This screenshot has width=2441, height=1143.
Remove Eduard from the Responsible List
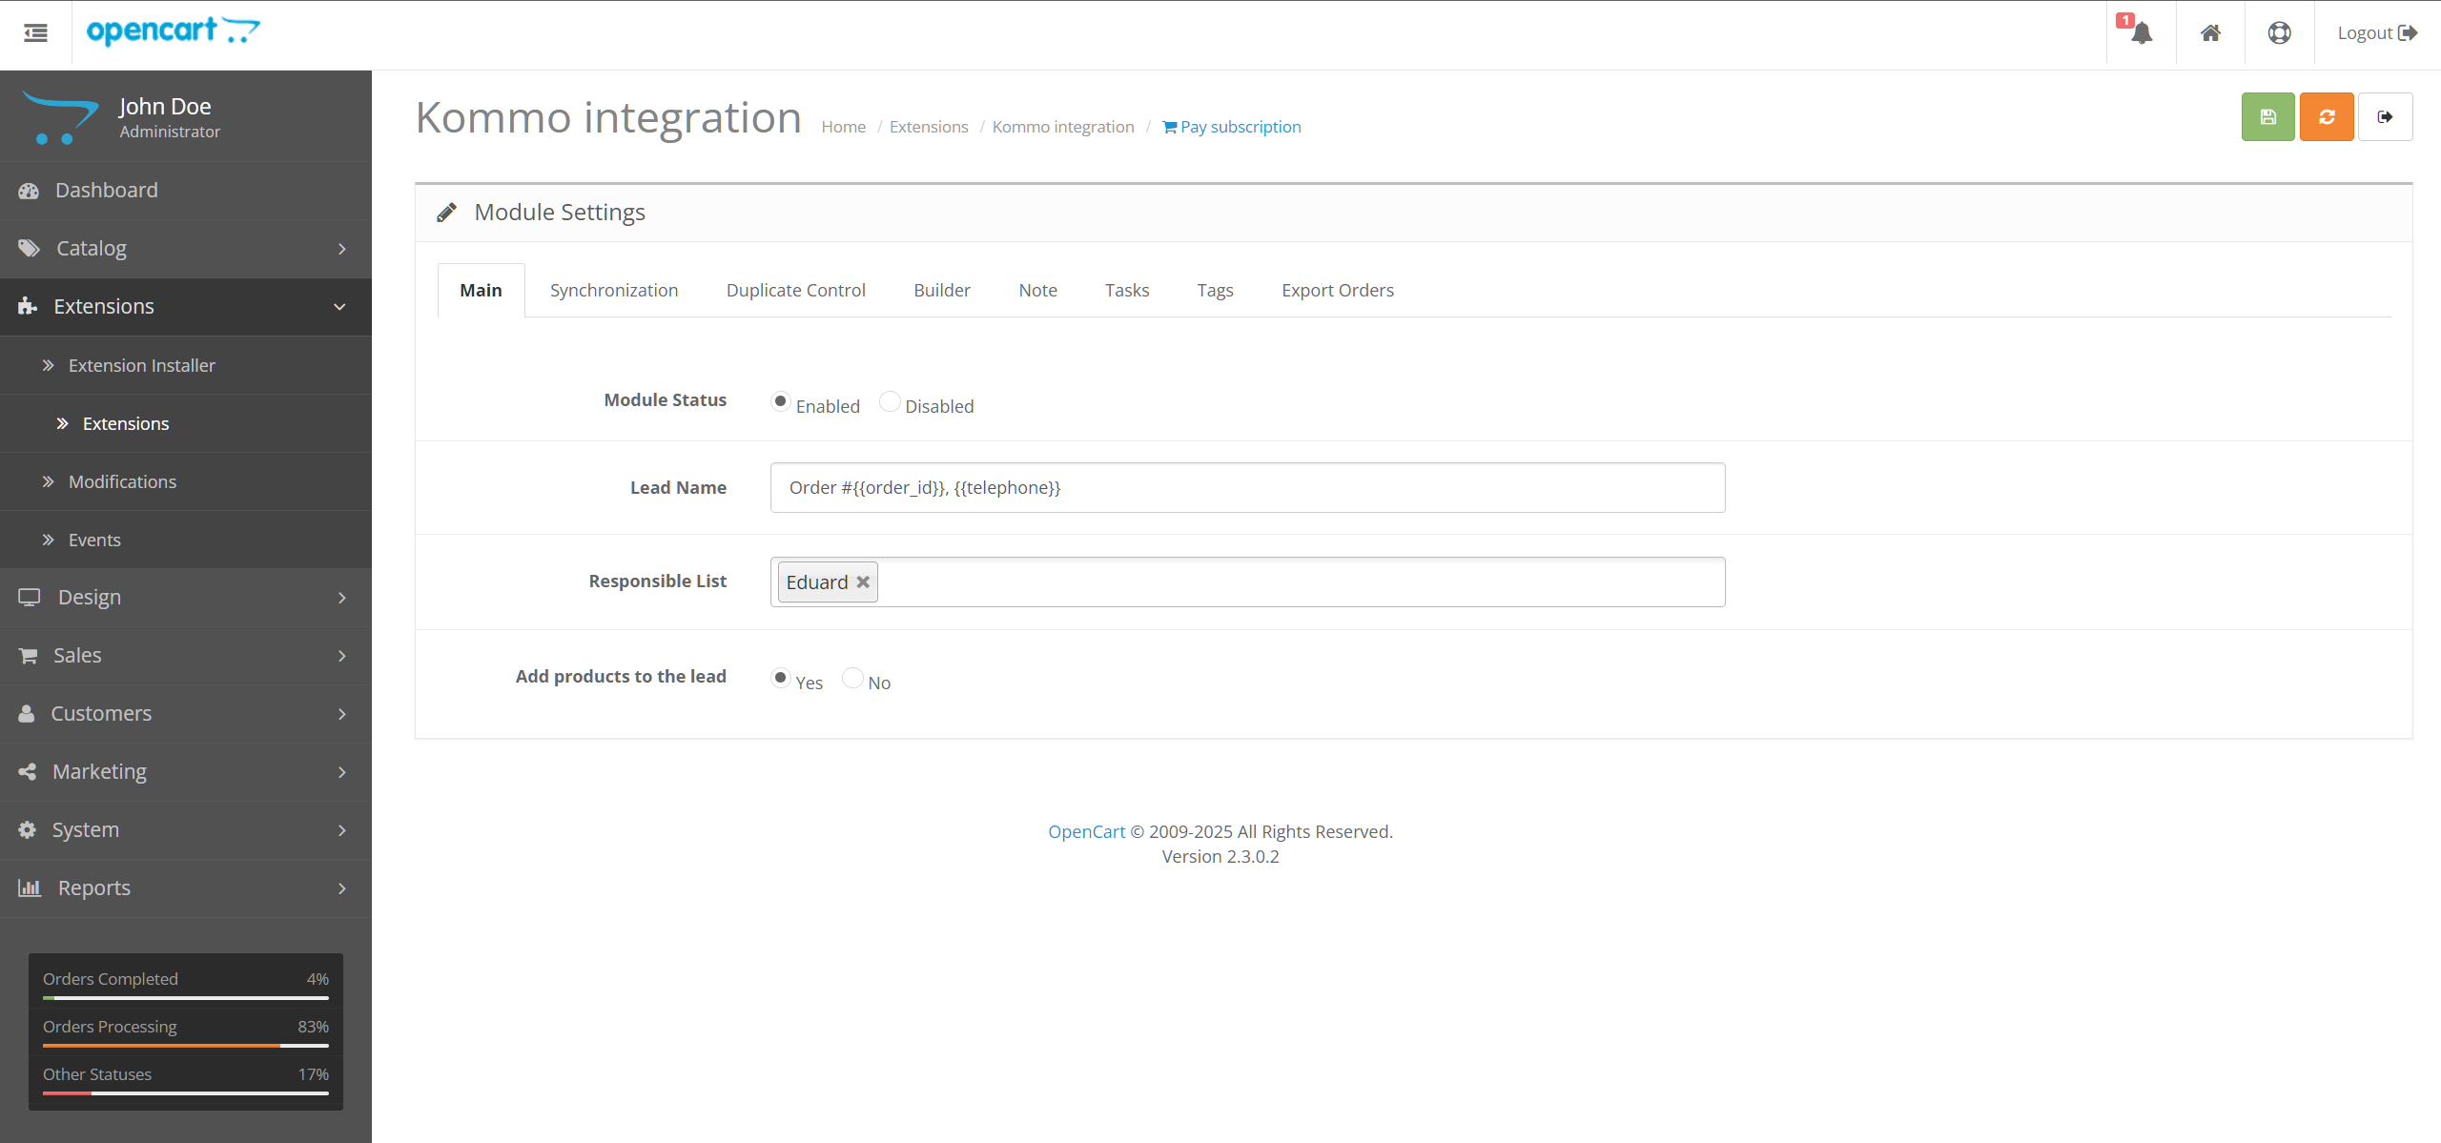862,582
